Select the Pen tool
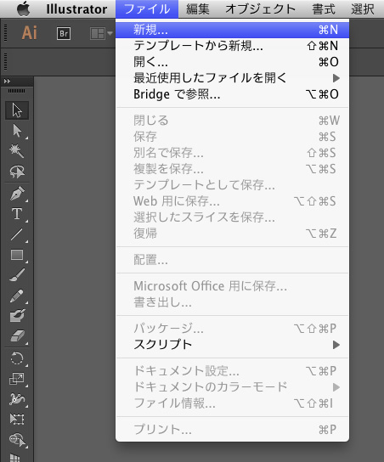The image size is (384, 462). point(17,194)
